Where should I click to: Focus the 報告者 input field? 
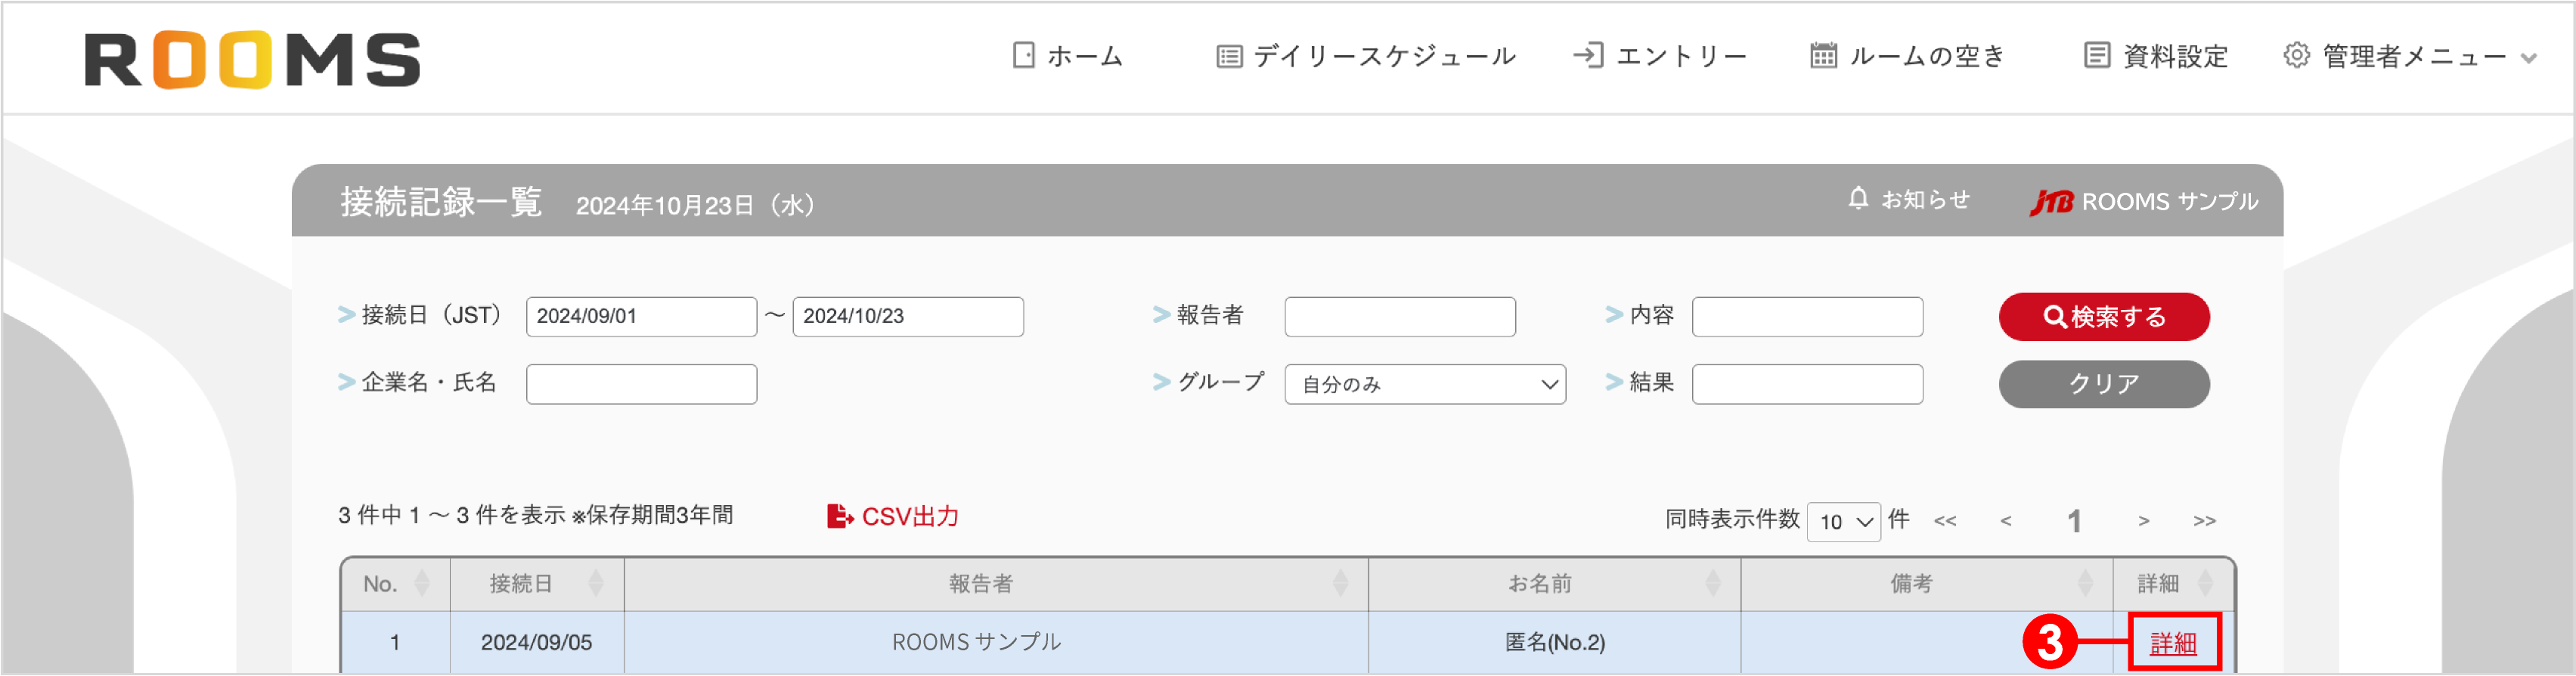coord(1400,316)
